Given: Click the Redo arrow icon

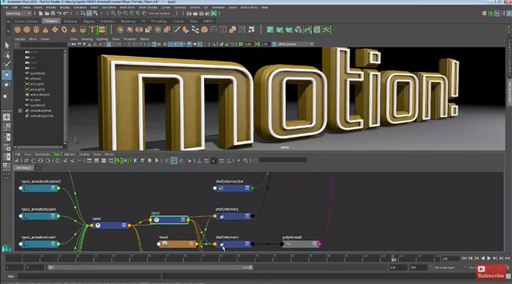Looking at the screenshot, I should click(65, 14).
